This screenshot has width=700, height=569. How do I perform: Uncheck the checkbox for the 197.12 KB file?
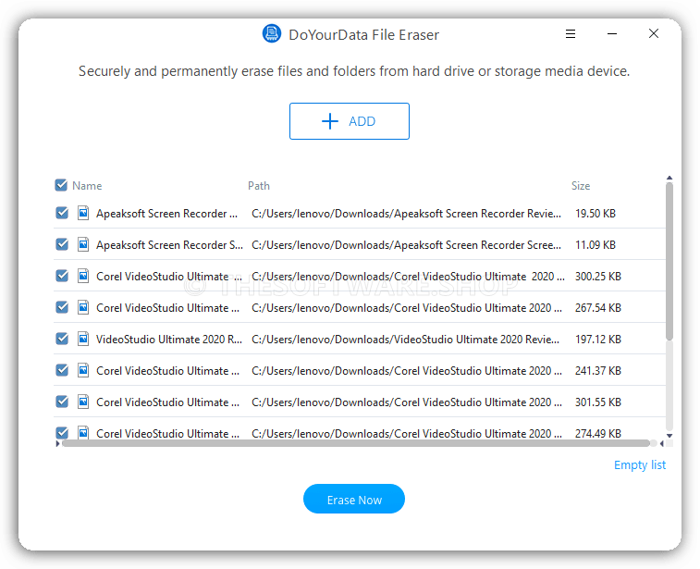click(x=62, y=339)
